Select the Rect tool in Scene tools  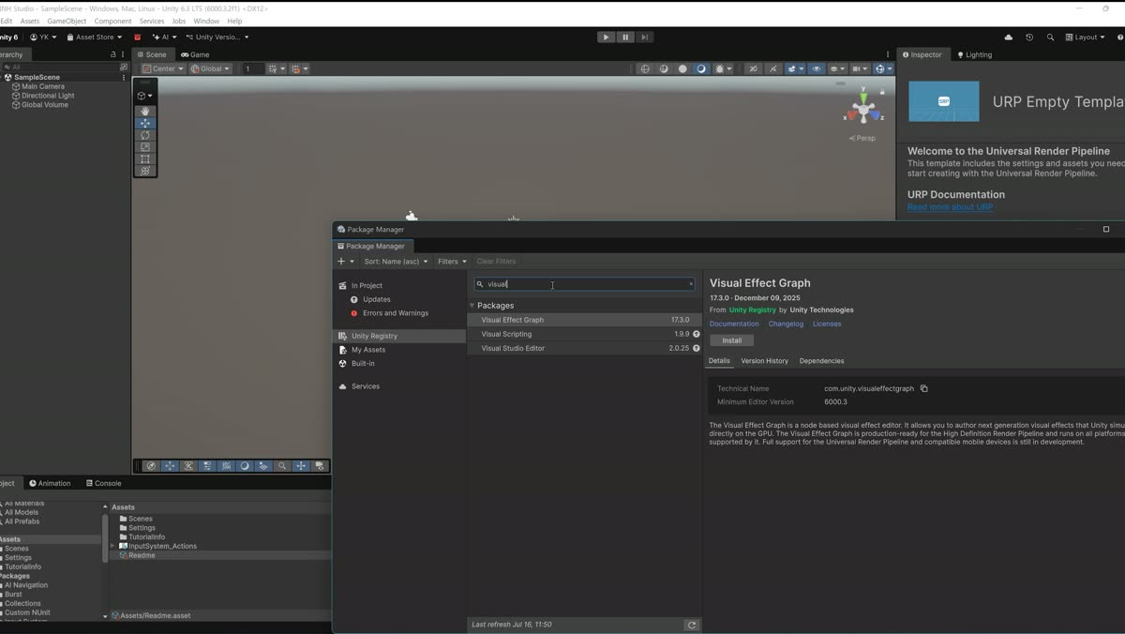click(x=145, y=159)
